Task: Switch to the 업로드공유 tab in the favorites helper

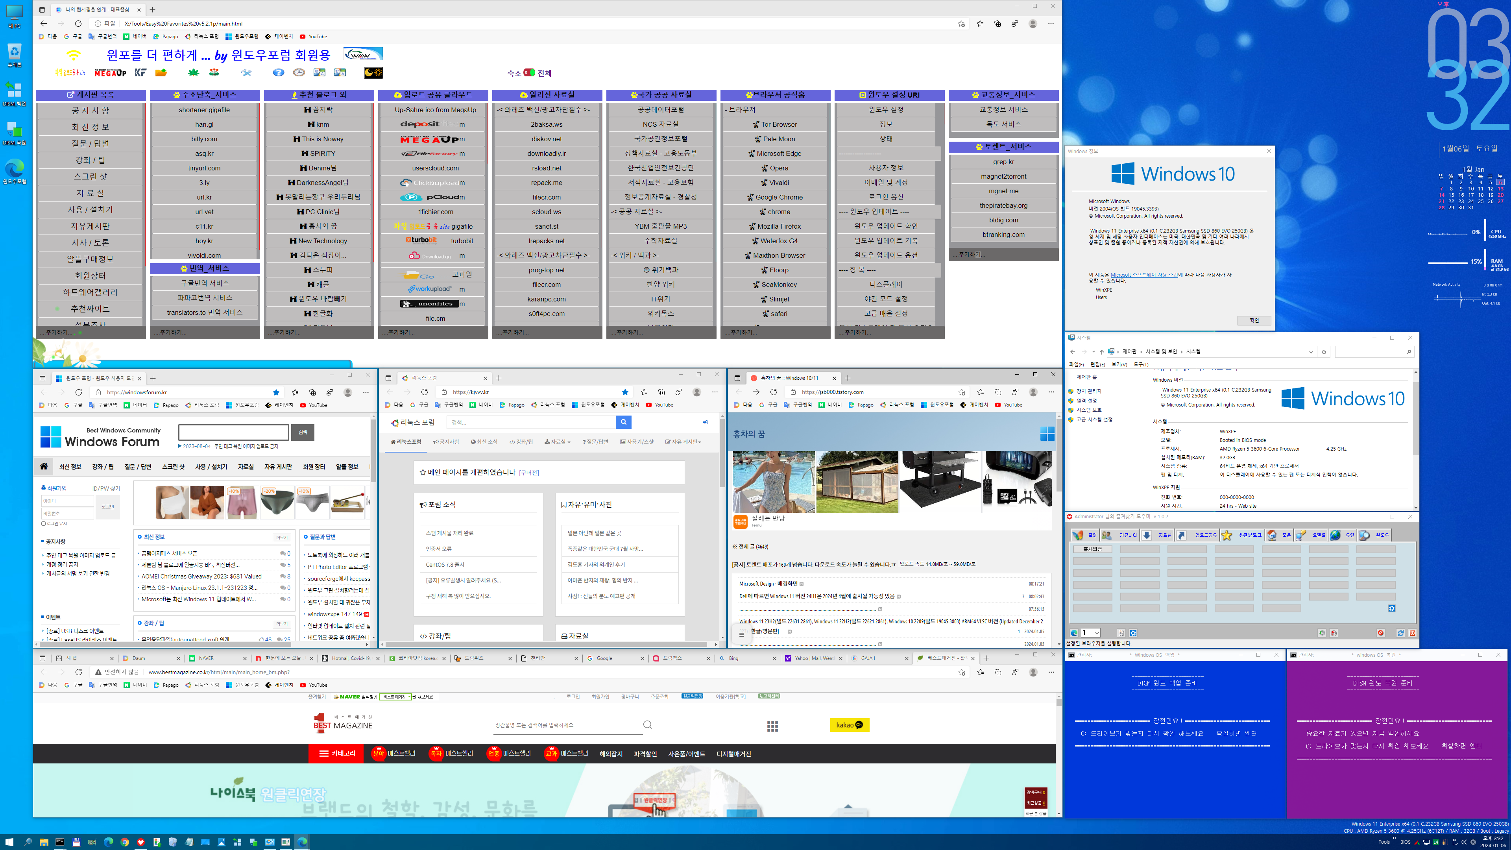Action: (1198, 535)
